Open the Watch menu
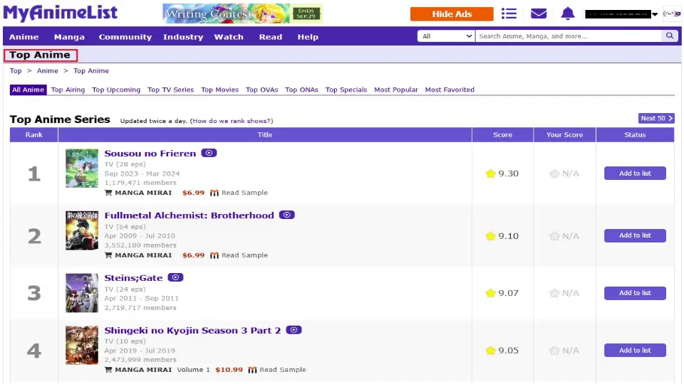Screen dimensions: 684x384 click(229, 37)
